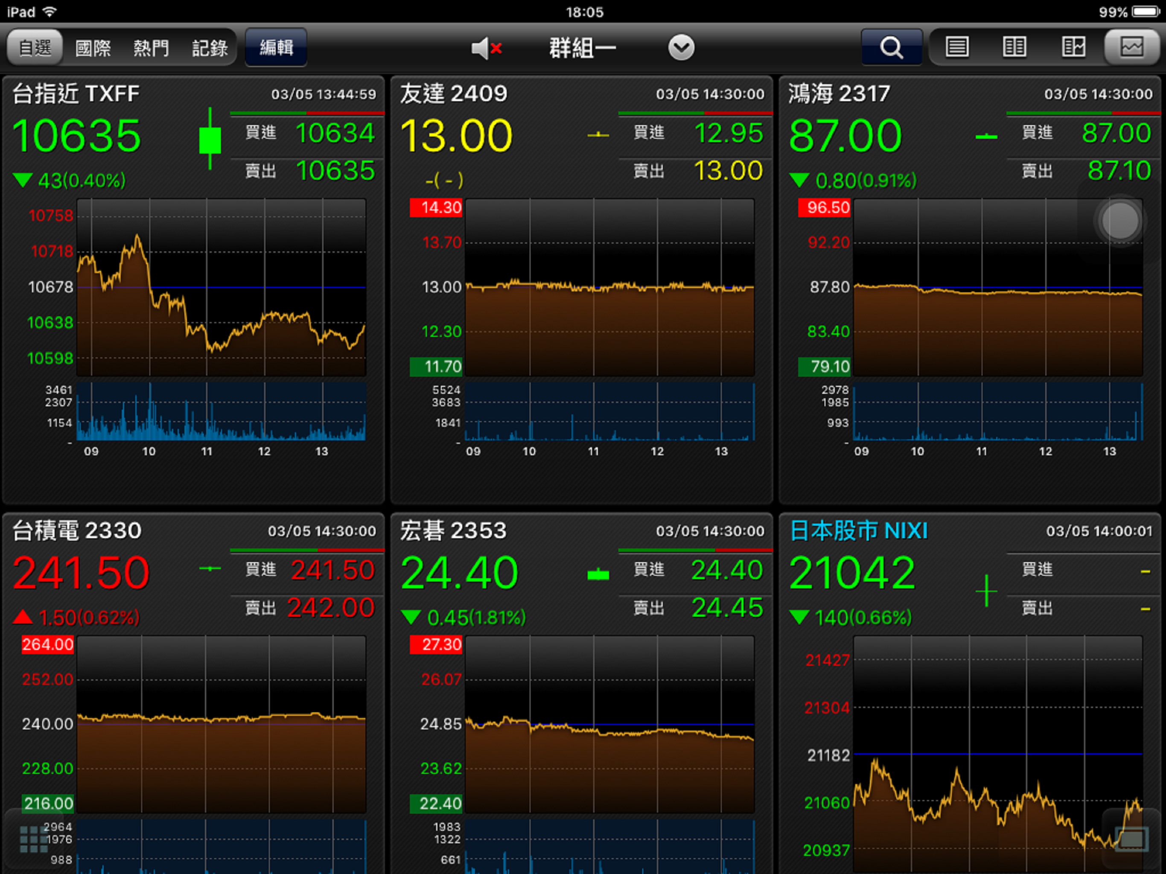Tap the TXFF timestamp 03/05 13:44:59
Screen dimensions: 1166x874
324,94
